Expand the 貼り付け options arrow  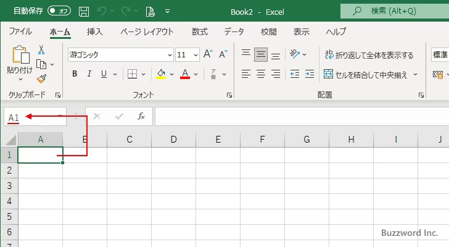tap(20, 79)
